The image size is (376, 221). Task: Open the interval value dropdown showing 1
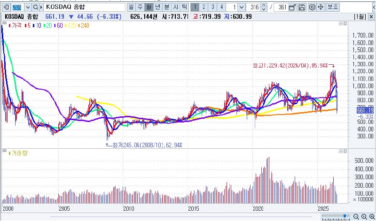point(242,8)
